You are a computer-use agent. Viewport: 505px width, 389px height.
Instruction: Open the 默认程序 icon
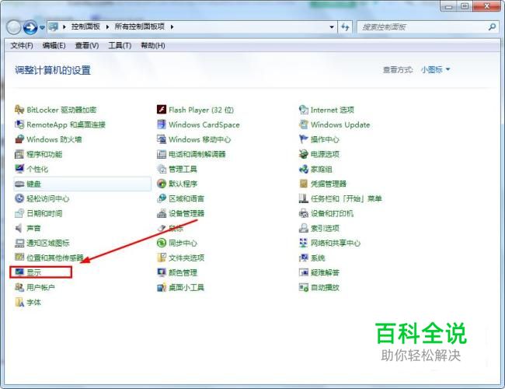[x=162, y=184]
